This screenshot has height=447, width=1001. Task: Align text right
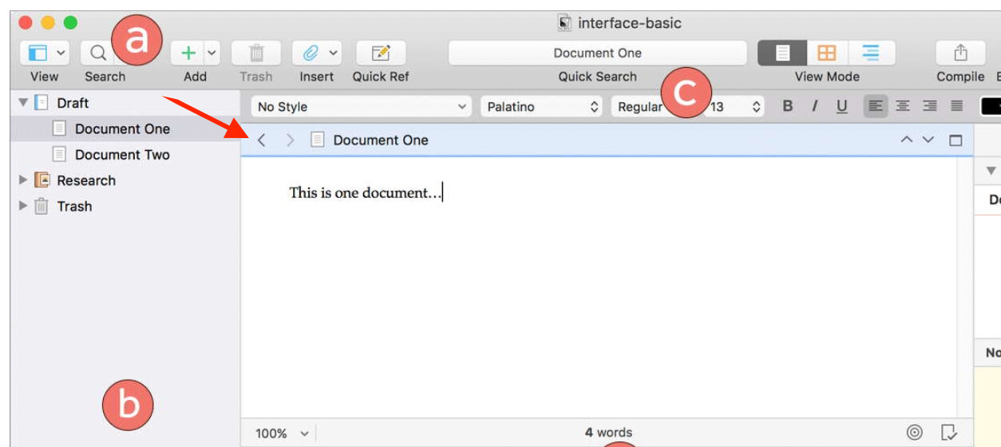[x=930, y=106]
